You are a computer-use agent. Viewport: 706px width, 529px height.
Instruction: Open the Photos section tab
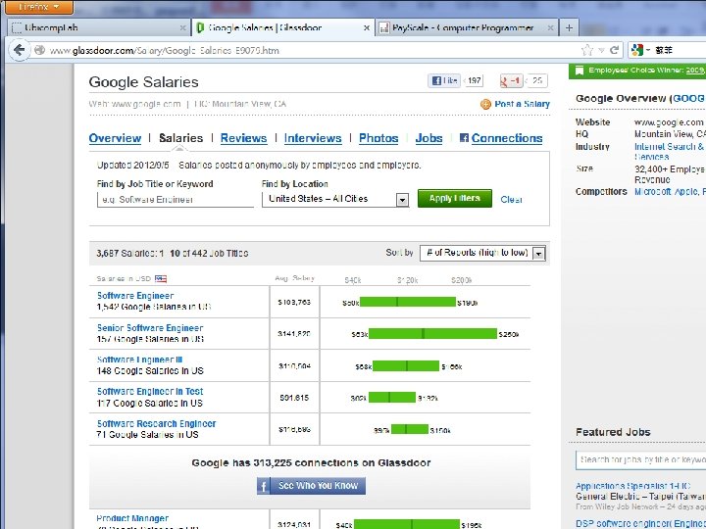click(x=378, y=138)
